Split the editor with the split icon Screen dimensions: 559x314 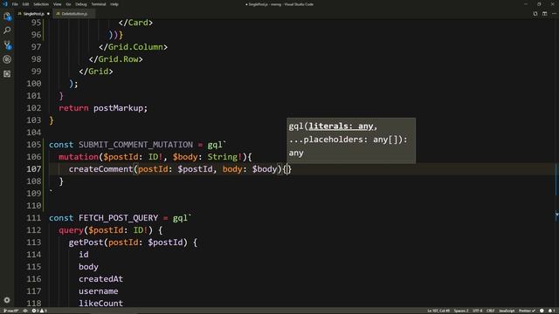pyautogui.click(x=545, y=14)
